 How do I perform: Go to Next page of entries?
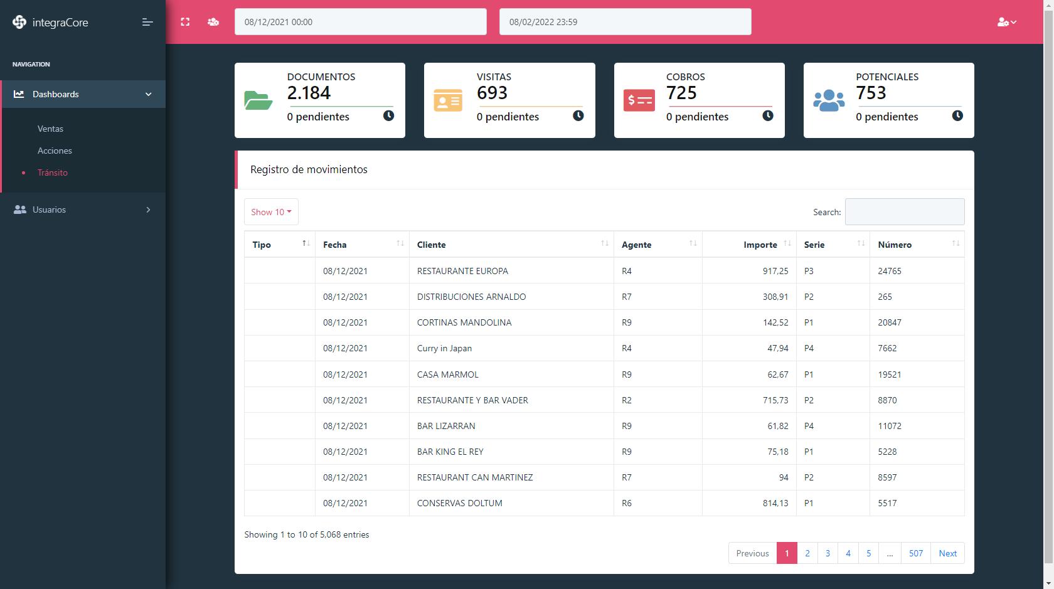point(947,553)
